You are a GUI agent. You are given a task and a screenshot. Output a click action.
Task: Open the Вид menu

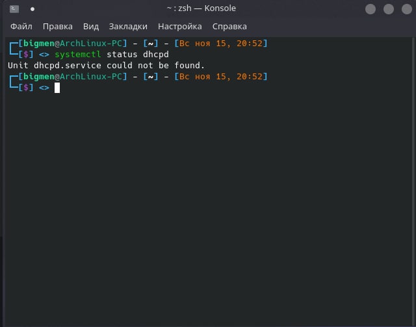pyautogui.click(x=91, y=27)
